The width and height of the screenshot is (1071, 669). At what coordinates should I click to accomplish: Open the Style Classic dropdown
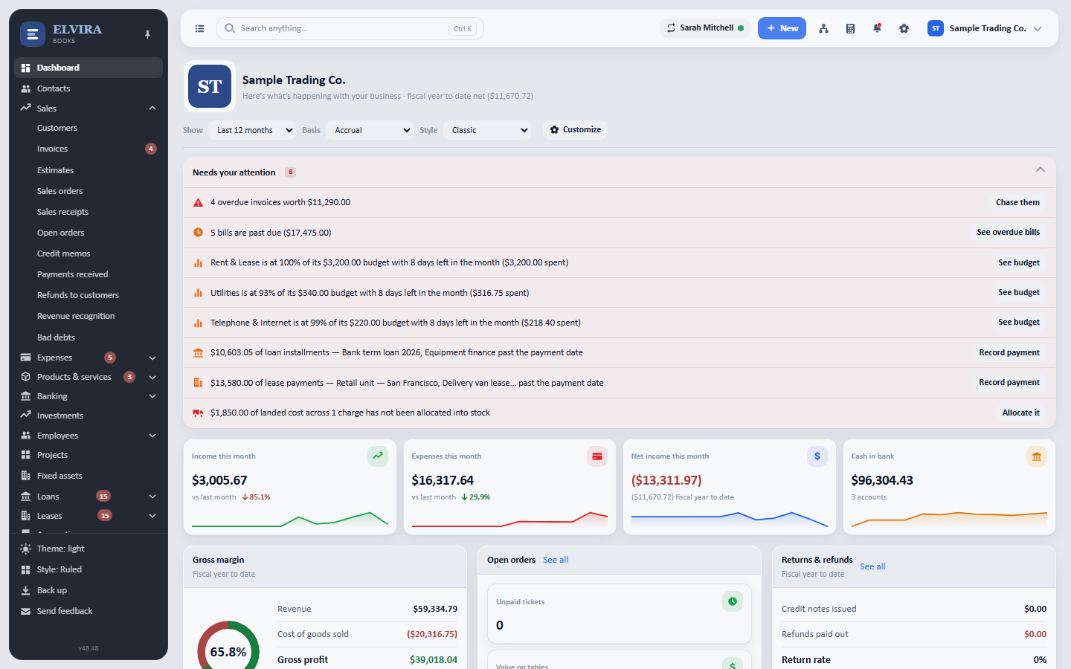pos(487,130)
